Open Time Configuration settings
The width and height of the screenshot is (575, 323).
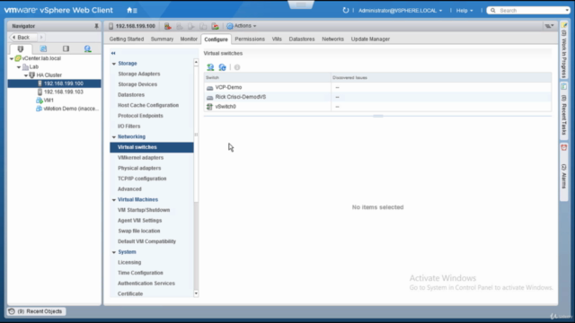[x=140, y=273]
